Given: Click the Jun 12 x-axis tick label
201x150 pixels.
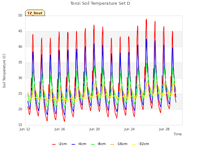Looking at the screenshot, I should click(25, 129).
